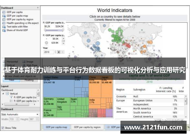190x137 pixels.
Task: Click Region column header
Action: (x=120, y=90)
